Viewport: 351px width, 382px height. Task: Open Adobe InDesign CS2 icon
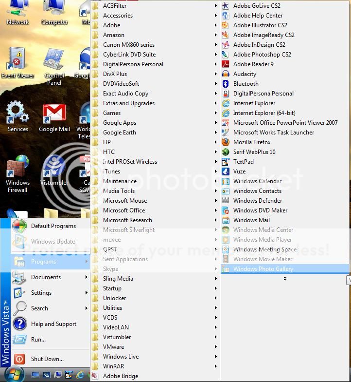226,45
